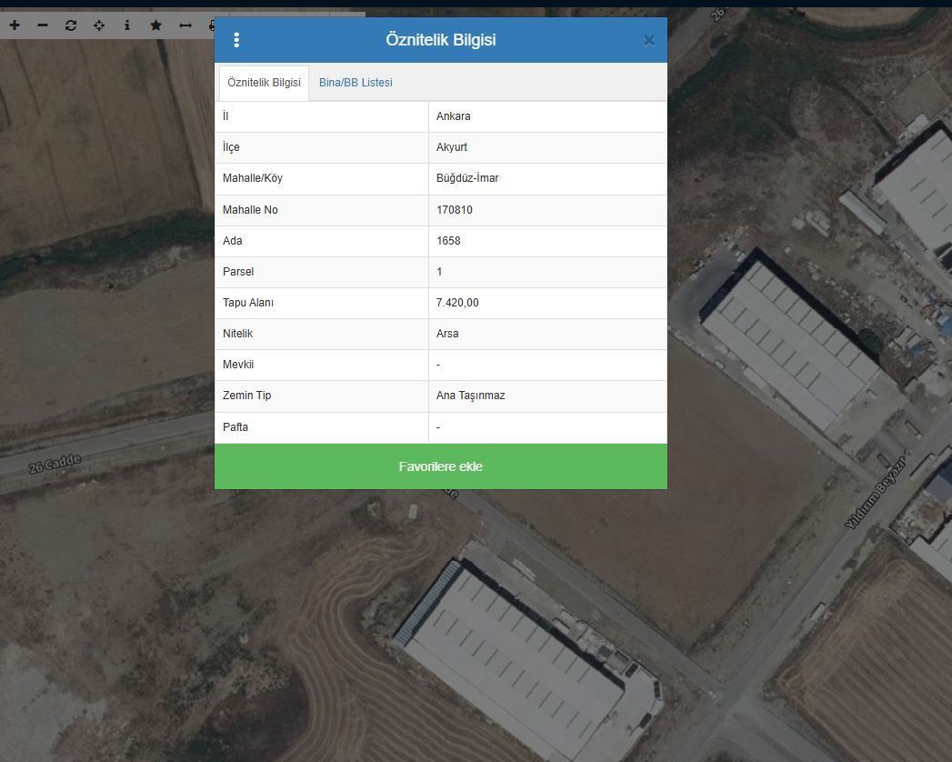Switch to the Bina/BB Listesi tab
952x762 pixels.
356,83
